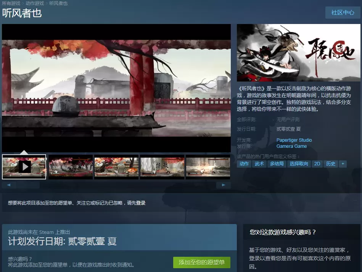Open developer Papertiger Studio link
362x272 pixels.
click(294, 140)
